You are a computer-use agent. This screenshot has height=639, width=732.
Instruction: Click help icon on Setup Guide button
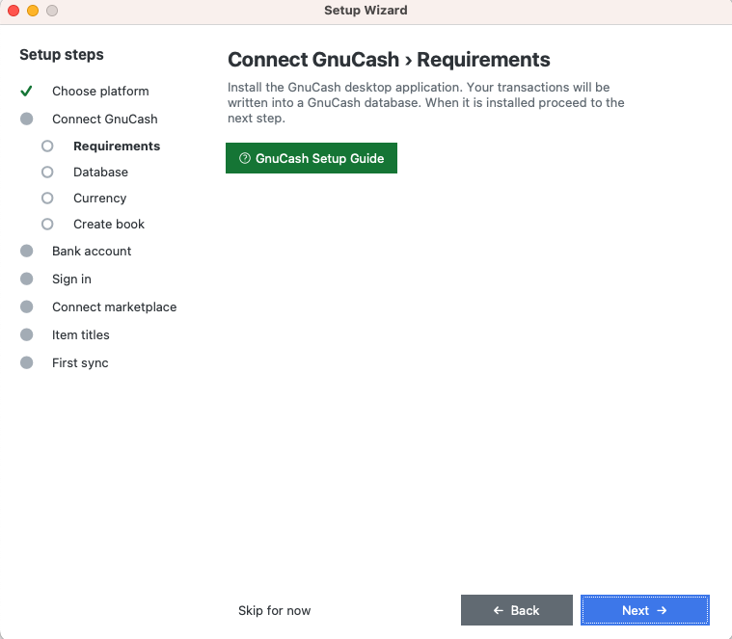click(245, 158)
